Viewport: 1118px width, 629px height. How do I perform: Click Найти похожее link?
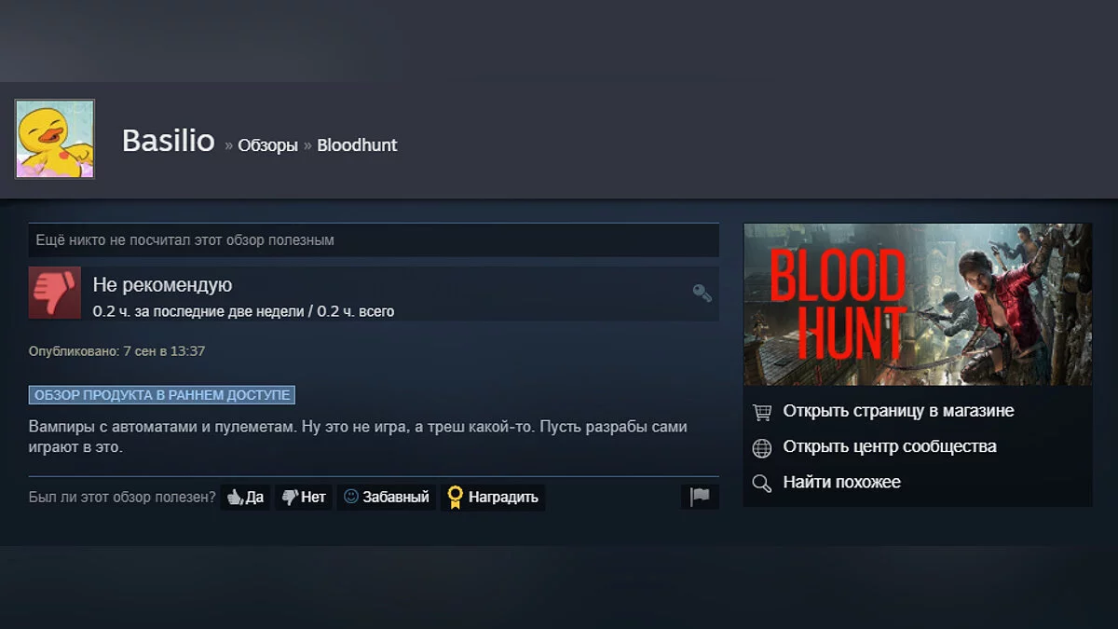pyautogui.click(x=842, y=482)
